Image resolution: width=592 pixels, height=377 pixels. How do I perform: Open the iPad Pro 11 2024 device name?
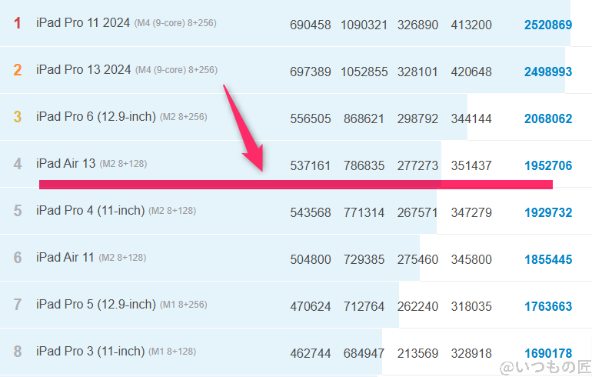pyautogui.click(x=83, y=22)
